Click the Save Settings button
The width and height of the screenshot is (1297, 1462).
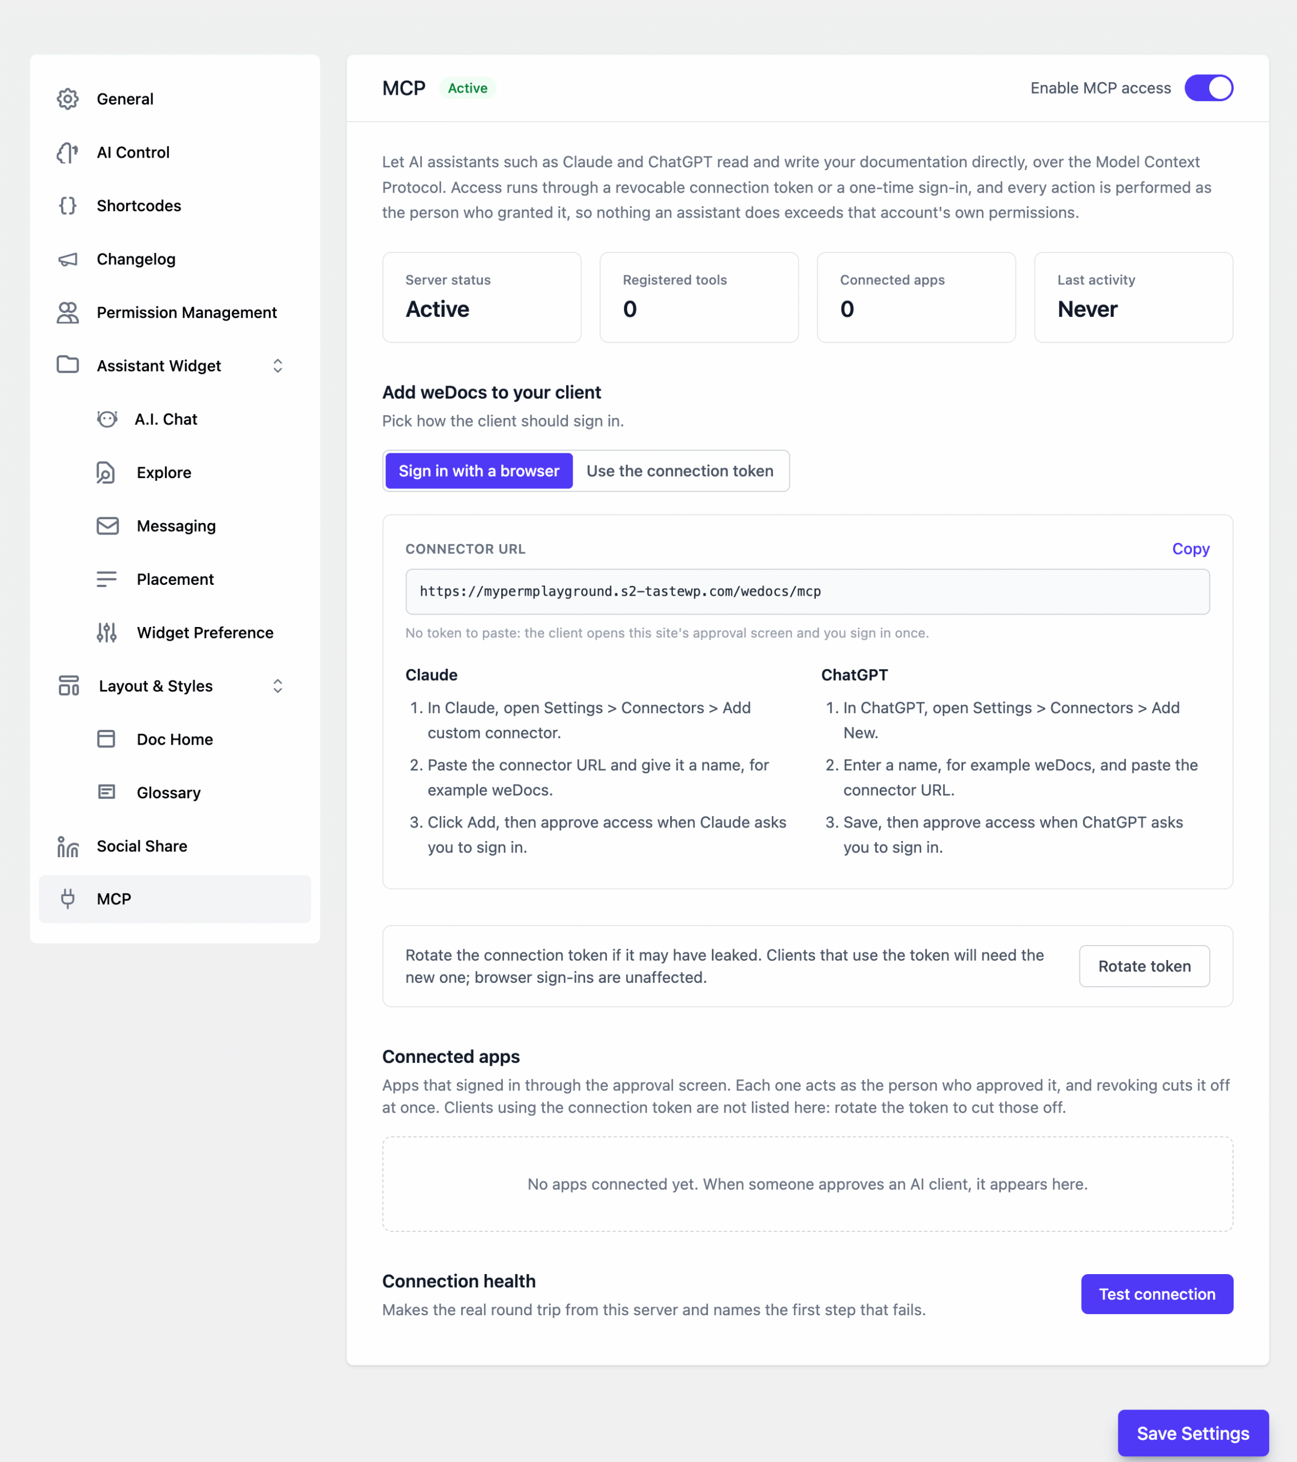pos(1193,1433)
